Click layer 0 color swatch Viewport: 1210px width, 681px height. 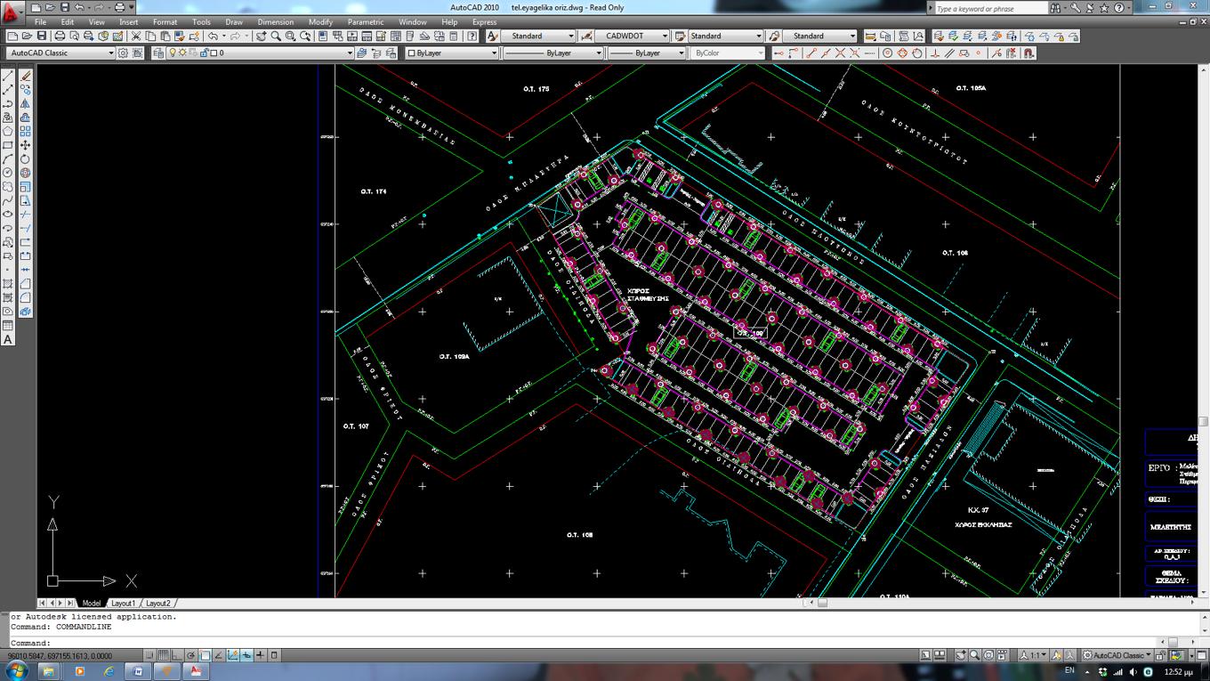(214, 53)
